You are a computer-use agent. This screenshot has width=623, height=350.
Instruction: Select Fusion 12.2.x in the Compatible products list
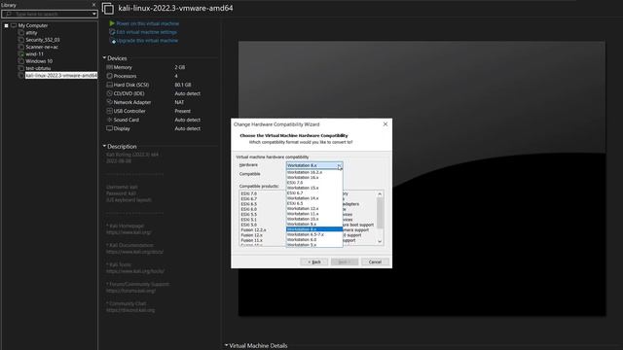point(253,229)
